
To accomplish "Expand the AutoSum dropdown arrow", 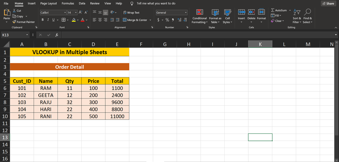I will tap(290, 10).
